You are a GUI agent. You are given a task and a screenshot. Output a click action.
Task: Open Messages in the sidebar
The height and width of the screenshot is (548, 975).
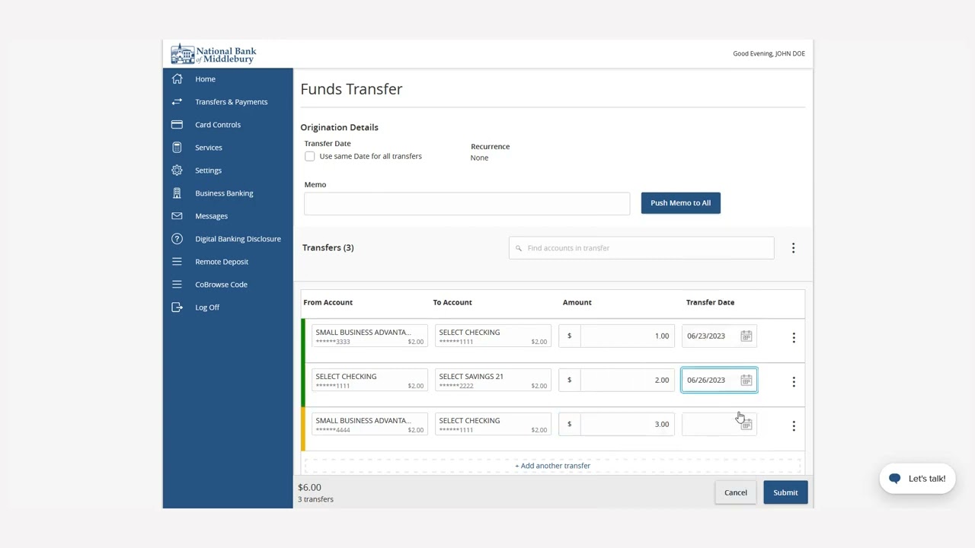[211, 216]
